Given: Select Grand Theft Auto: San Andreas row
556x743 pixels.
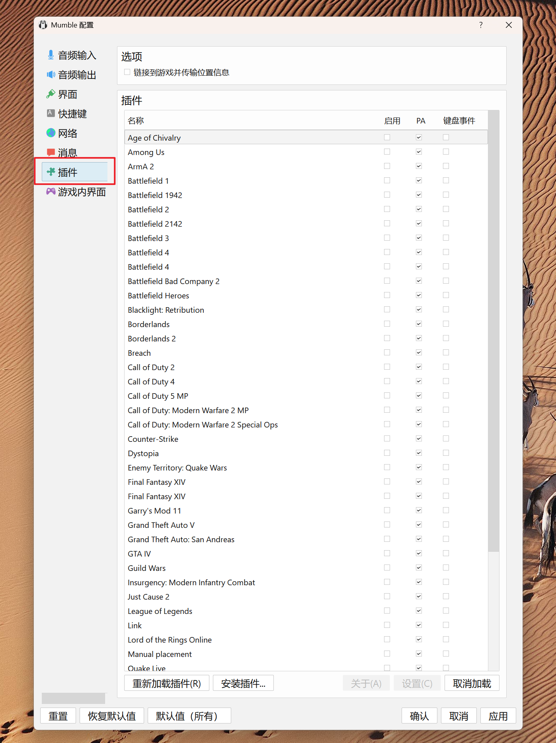Looking at the screenshot, I should (x=306, y=539).
